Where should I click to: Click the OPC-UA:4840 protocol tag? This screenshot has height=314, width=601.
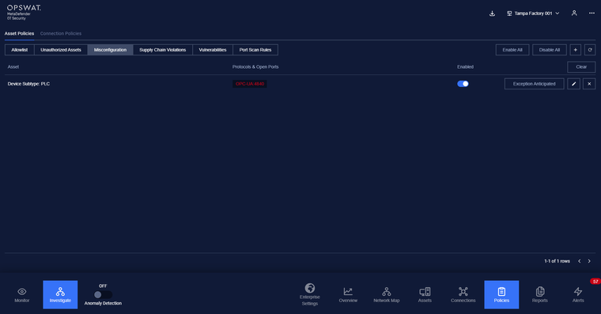pos(250,84)
